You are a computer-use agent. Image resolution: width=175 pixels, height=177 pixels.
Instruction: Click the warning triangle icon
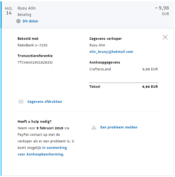click(94, 127)
